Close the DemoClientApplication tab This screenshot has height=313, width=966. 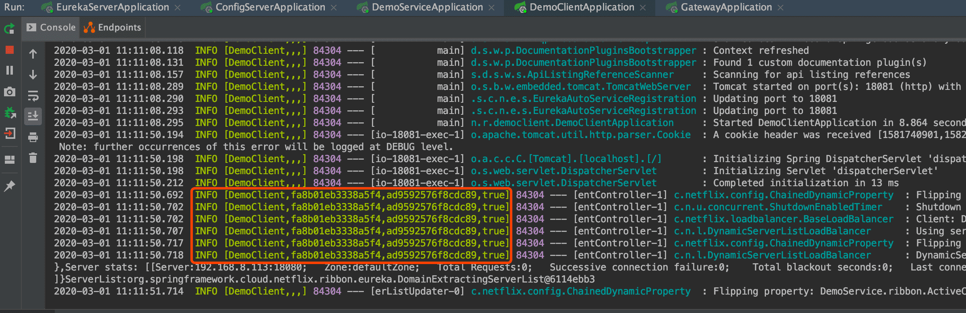coord(643,8)
